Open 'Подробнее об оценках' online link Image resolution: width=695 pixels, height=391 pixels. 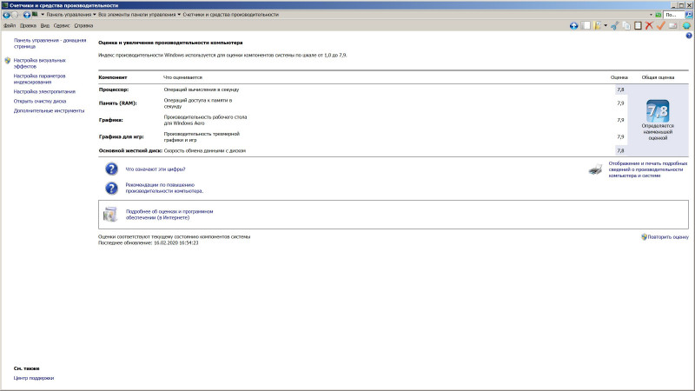click(x=169, y=215)
